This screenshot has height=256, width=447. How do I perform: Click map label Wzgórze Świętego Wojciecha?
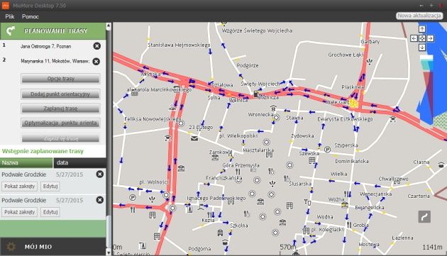pyautogui.click(x=257, y=30)
